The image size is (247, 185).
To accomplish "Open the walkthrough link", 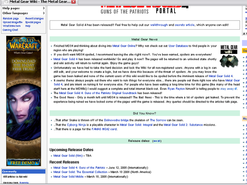I will click(159, 25).
